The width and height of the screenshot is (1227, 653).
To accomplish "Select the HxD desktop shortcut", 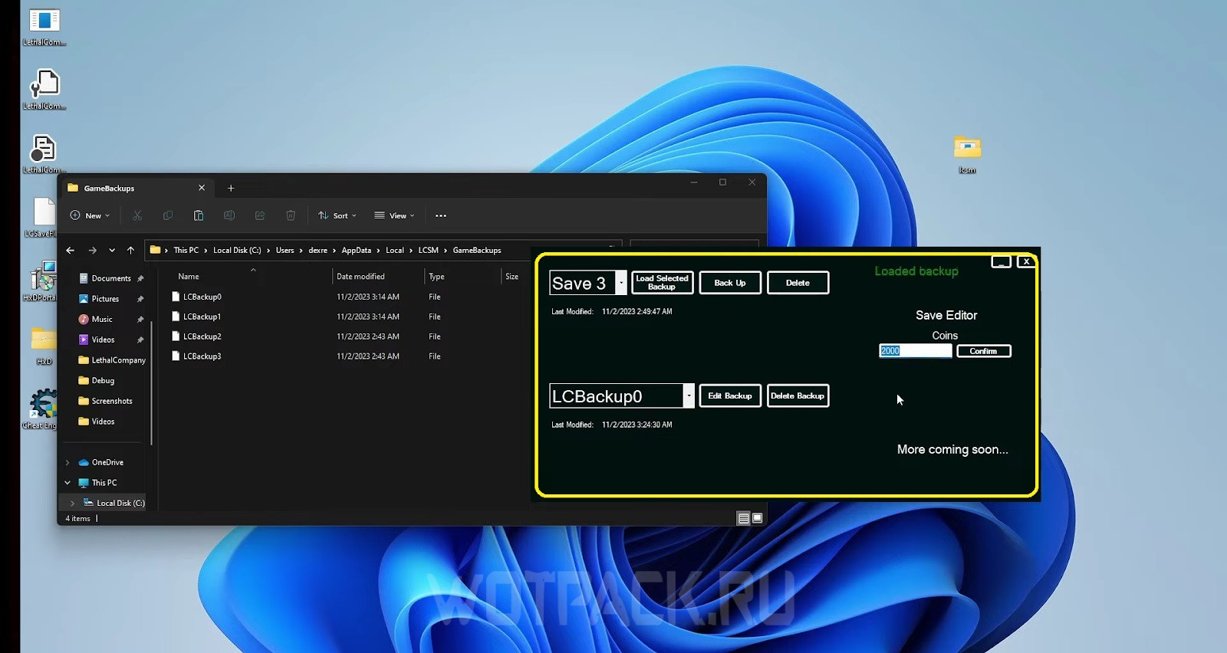I will pyautogui.click(x=44, y=345).
